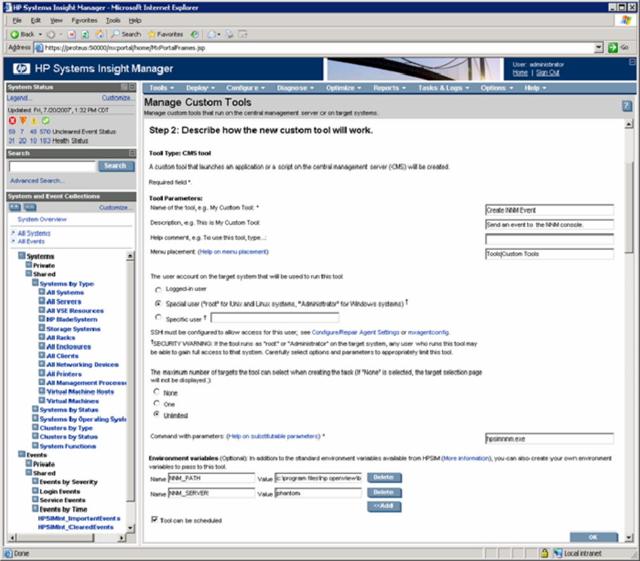
Task: Expand the Systems by Status tree node
Action: [36, 409]
